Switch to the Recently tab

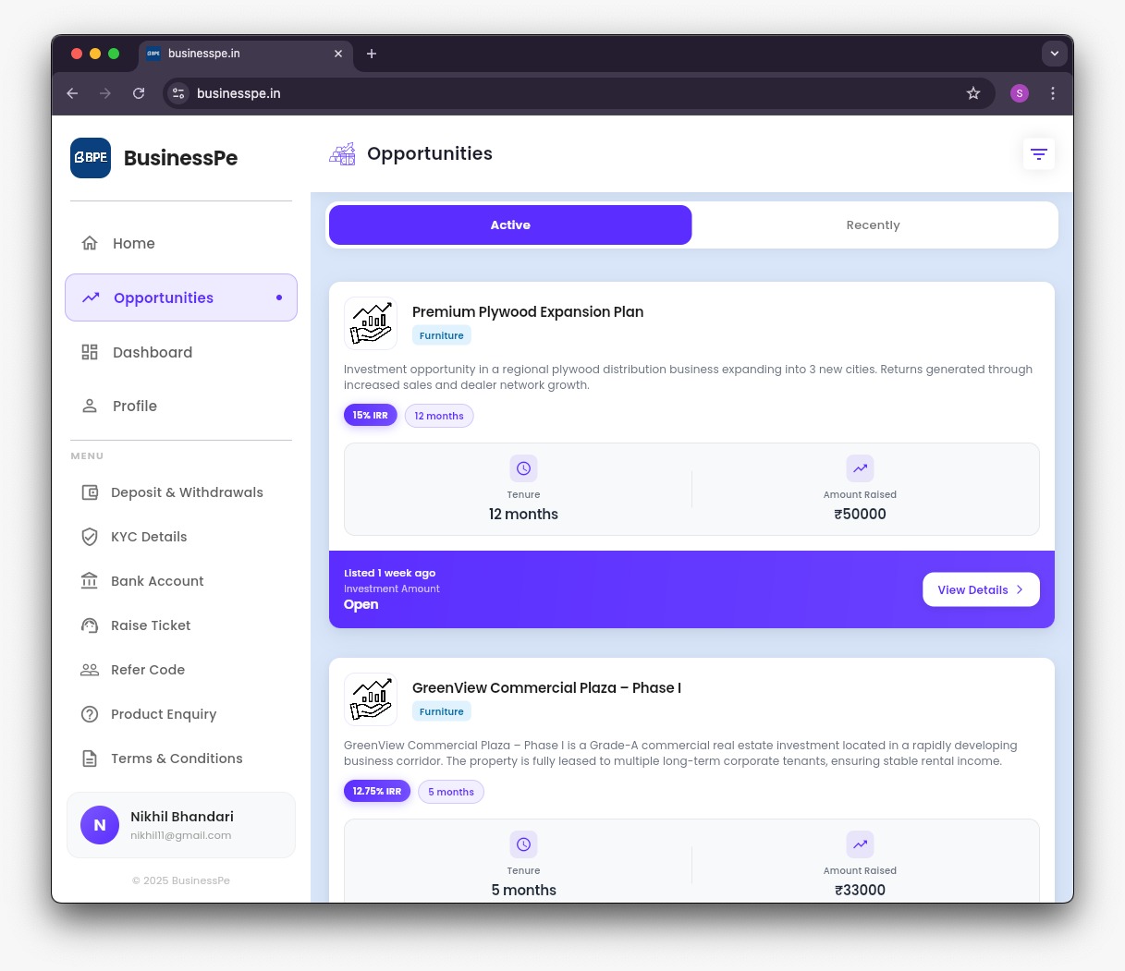point(873,225)
